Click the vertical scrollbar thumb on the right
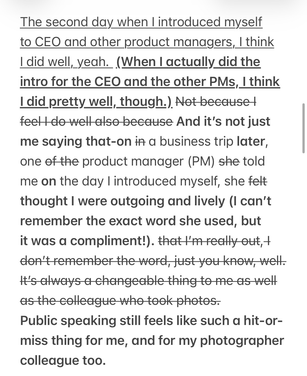The image size is (307, 376). tap(303, 128)
